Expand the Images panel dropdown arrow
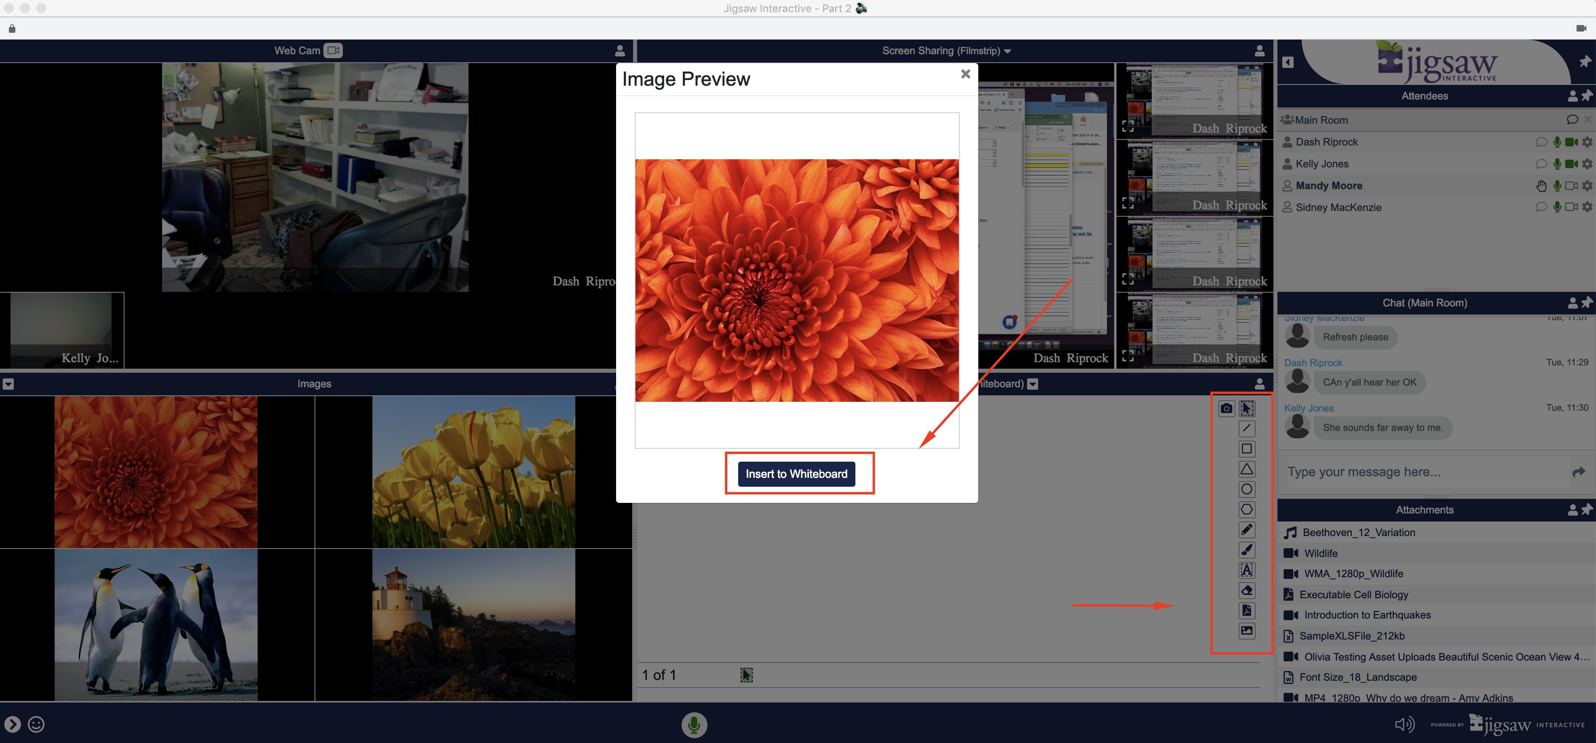Screen dimensions: 1596x743 (x=8, y=384)
